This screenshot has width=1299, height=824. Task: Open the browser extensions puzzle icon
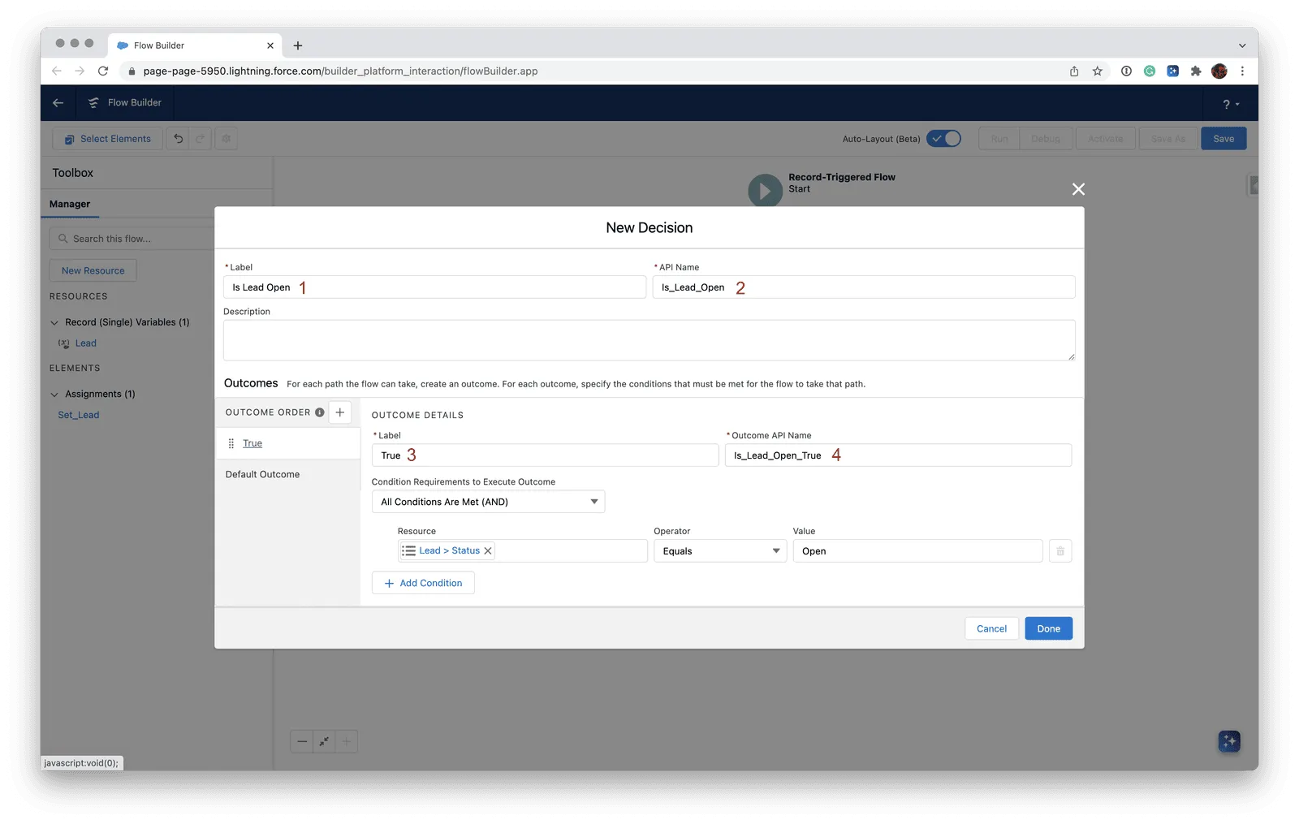point(1196,71)
